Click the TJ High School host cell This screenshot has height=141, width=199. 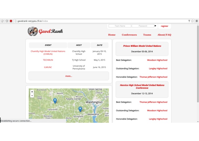(x=79, y=60)
